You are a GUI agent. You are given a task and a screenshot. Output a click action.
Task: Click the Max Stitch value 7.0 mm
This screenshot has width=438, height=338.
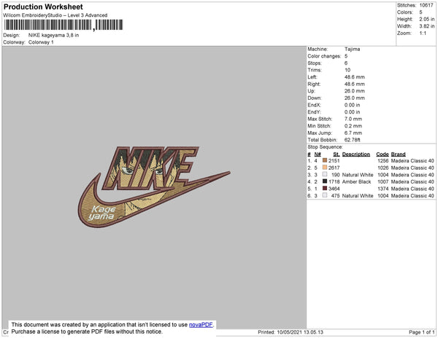pyautogui.click(x=353, y=119)
